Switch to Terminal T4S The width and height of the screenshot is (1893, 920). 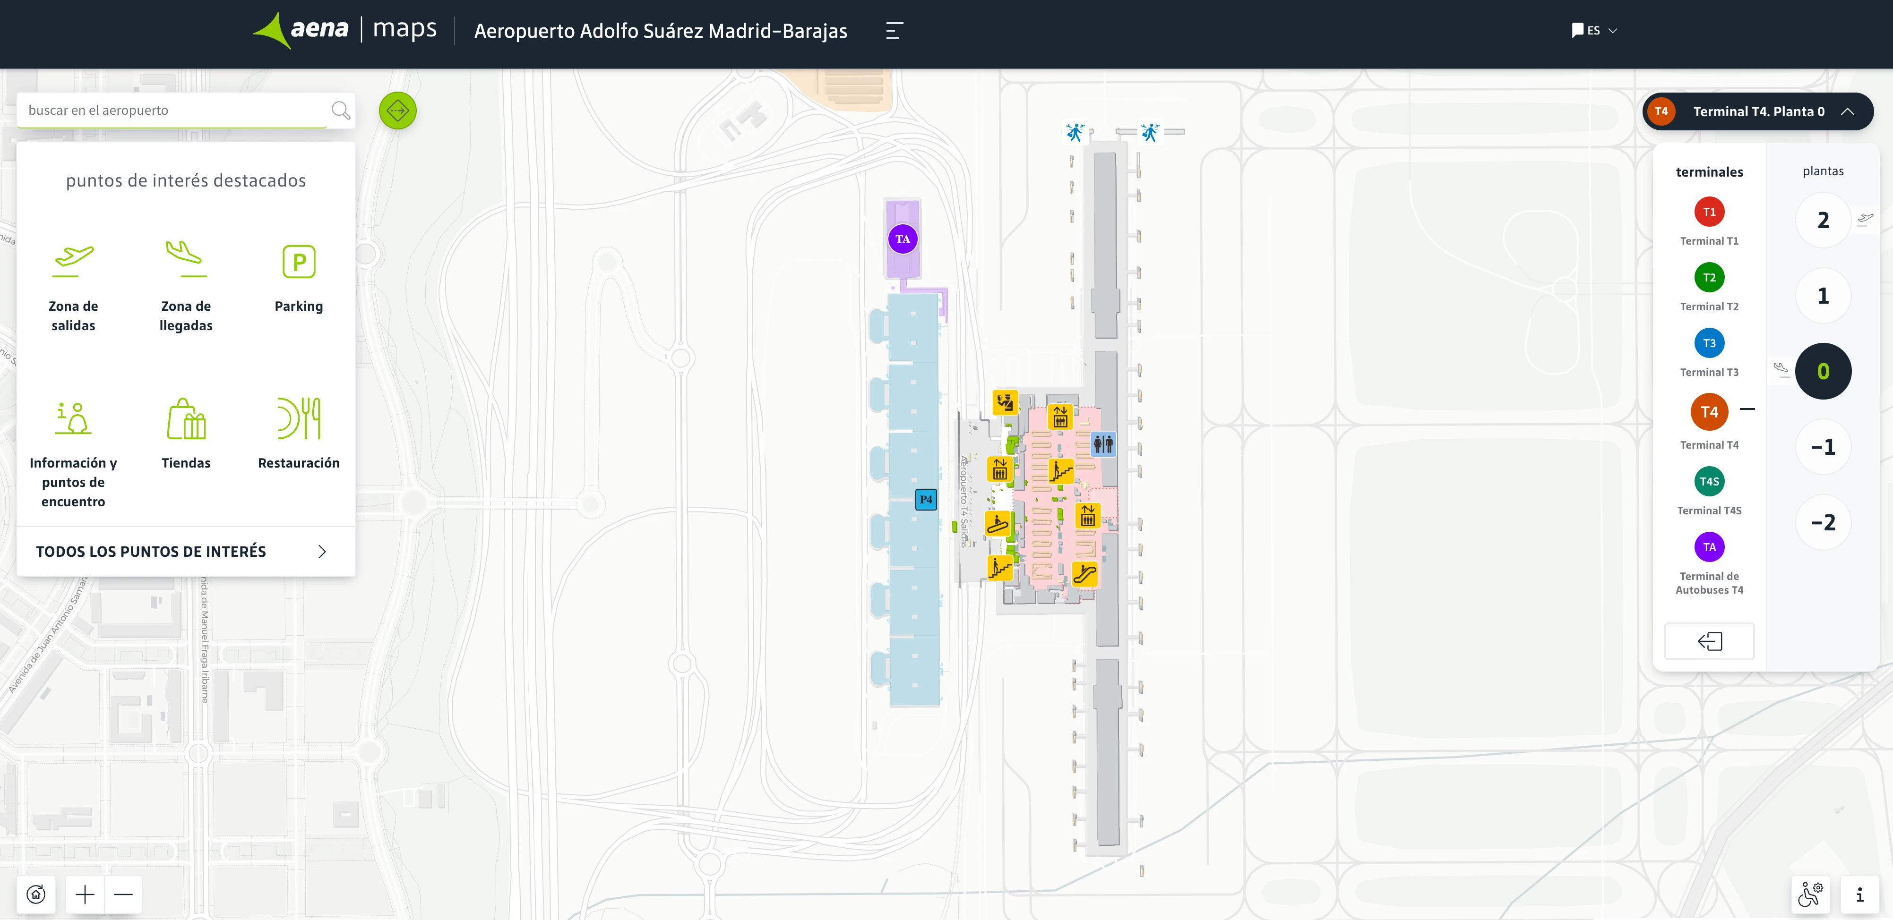pyautogui.click(x=1709, y=481)
